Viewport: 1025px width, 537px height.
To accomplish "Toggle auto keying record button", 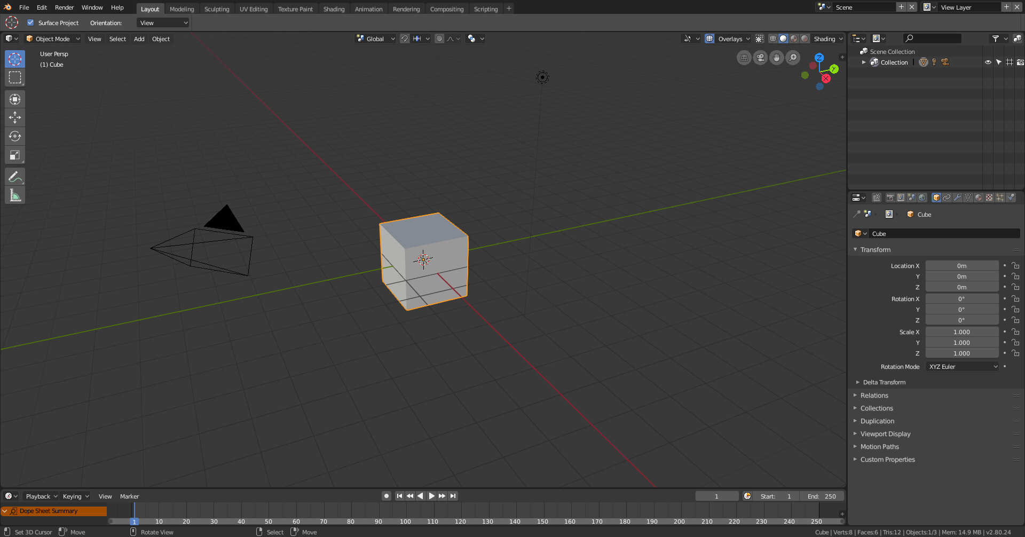I will pos(387,496).
